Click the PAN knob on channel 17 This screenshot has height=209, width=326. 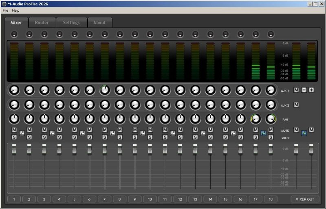(256, 119)
